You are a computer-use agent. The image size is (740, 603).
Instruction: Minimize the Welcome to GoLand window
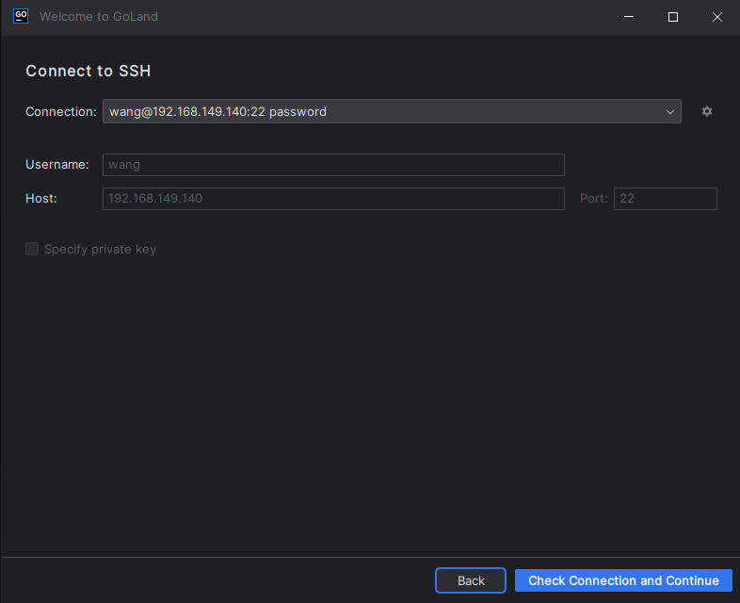[630, 17]
